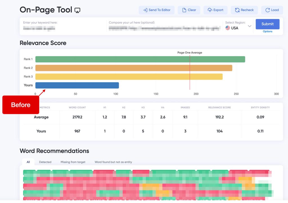The width and height of the screenshot is (288, 203).
Task: Submit the keyword analysis
Action: click(267, 24)
